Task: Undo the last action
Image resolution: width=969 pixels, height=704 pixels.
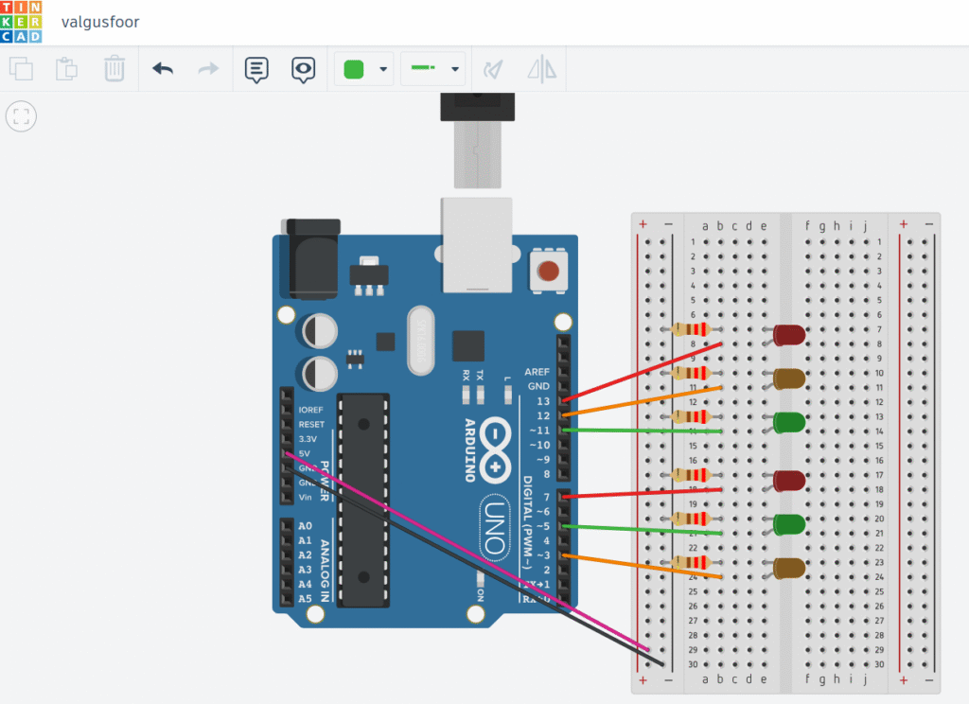Action: [163, 69]
